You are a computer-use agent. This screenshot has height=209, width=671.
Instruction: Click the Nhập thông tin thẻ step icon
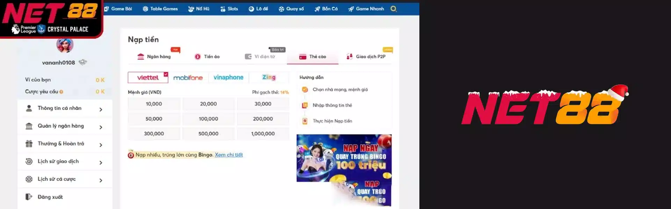click(305, 105)
